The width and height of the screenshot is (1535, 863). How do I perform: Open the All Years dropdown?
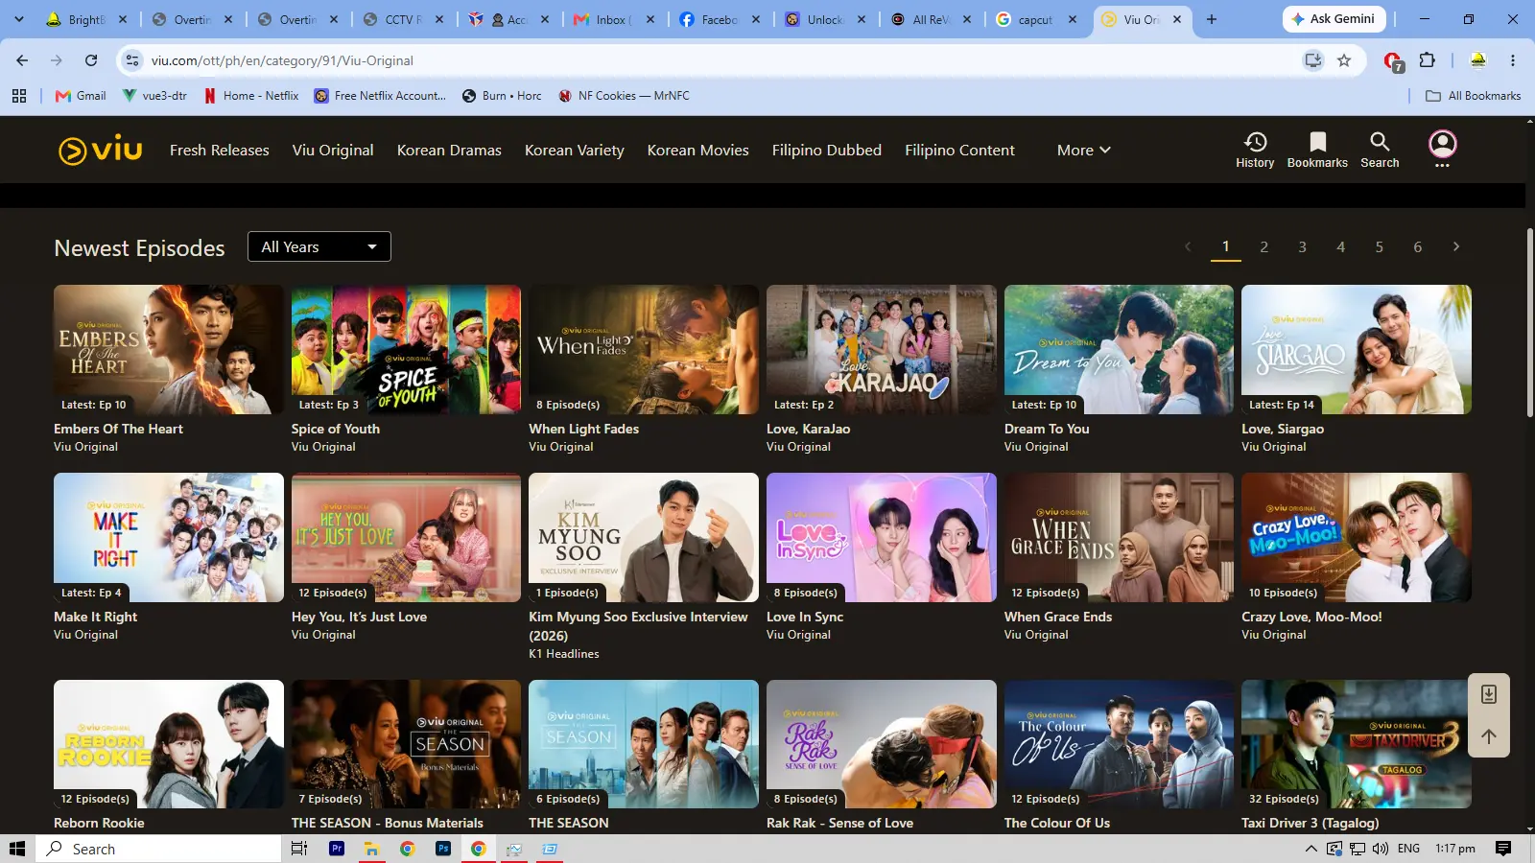(319, 246)
